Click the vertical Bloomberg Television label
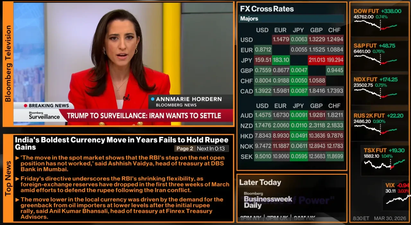Viewport: 411px width, 225px height. pyautogui.click(x=8, y=64)
